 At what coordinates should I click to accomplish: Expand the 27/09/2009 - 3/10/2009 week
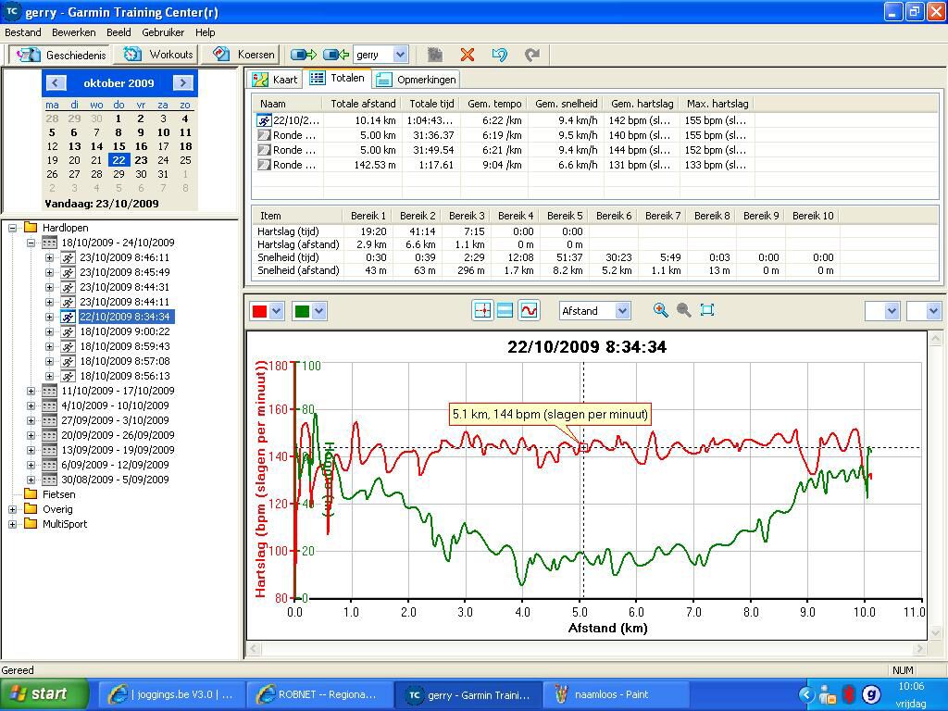(x=31, y=421)
